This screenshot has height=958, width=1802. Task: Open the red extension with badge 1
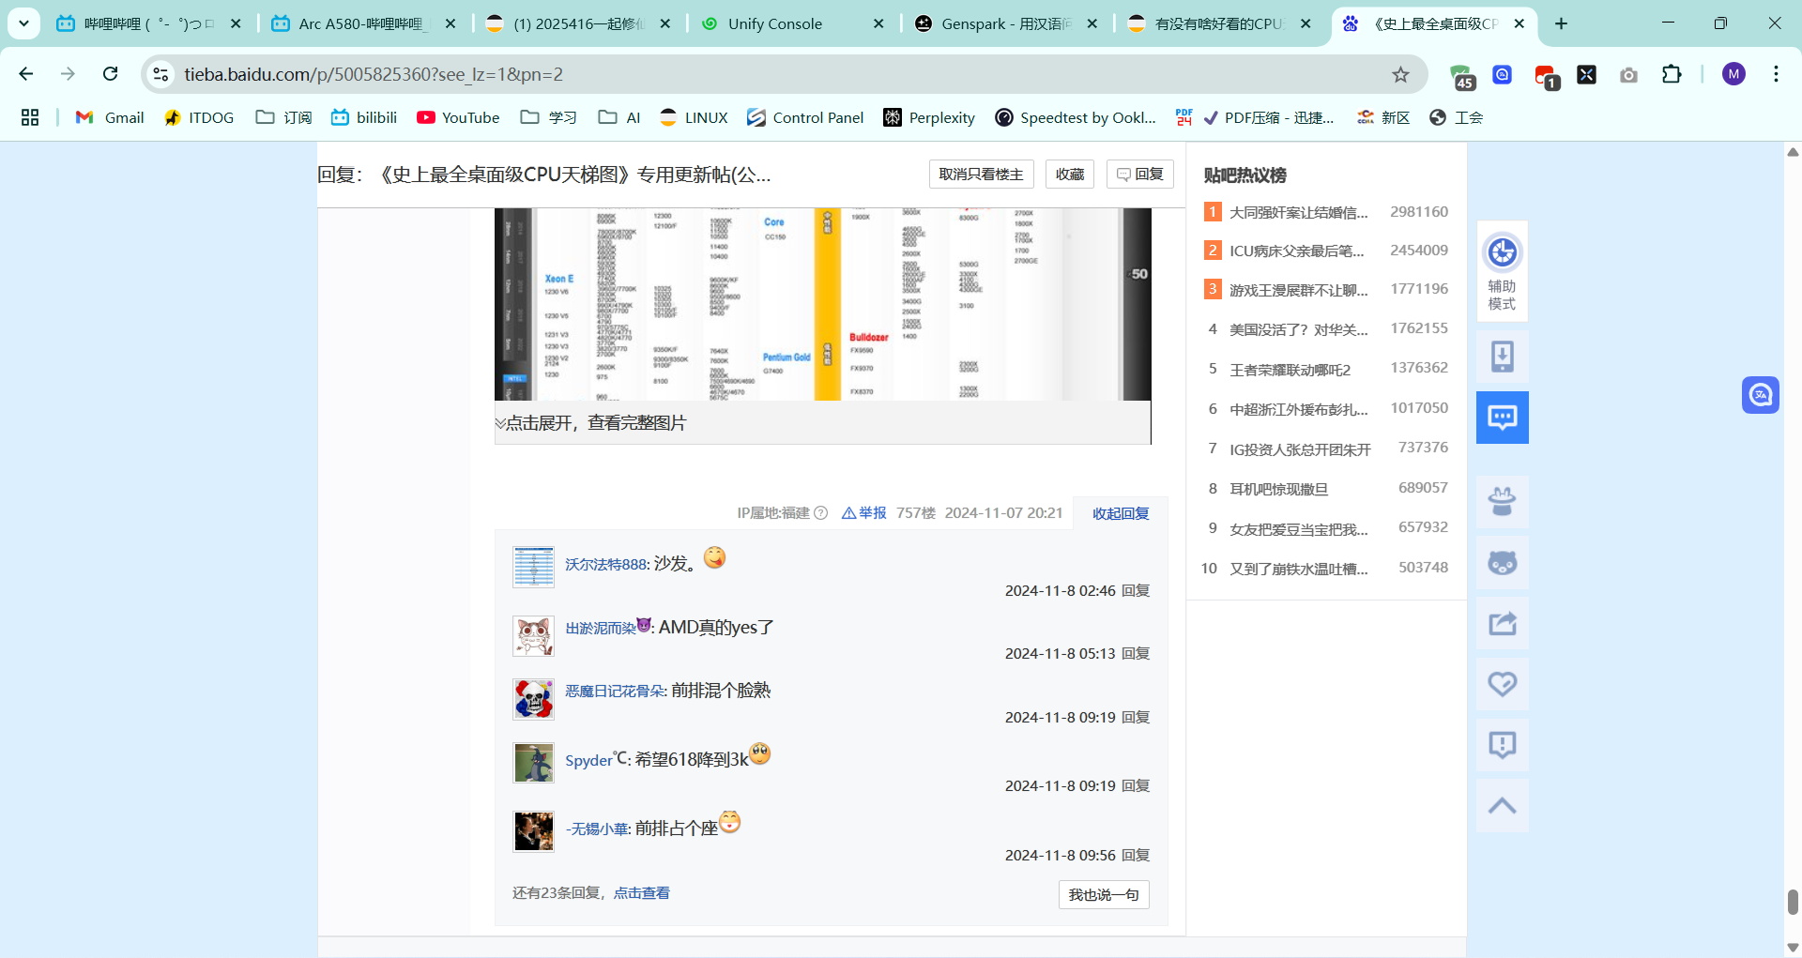pos(1546,75)
